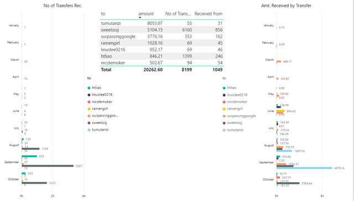The height and width of the screenshot is (201, 354).
Task: Click total amount 20262.60
Action: (153, 70)
